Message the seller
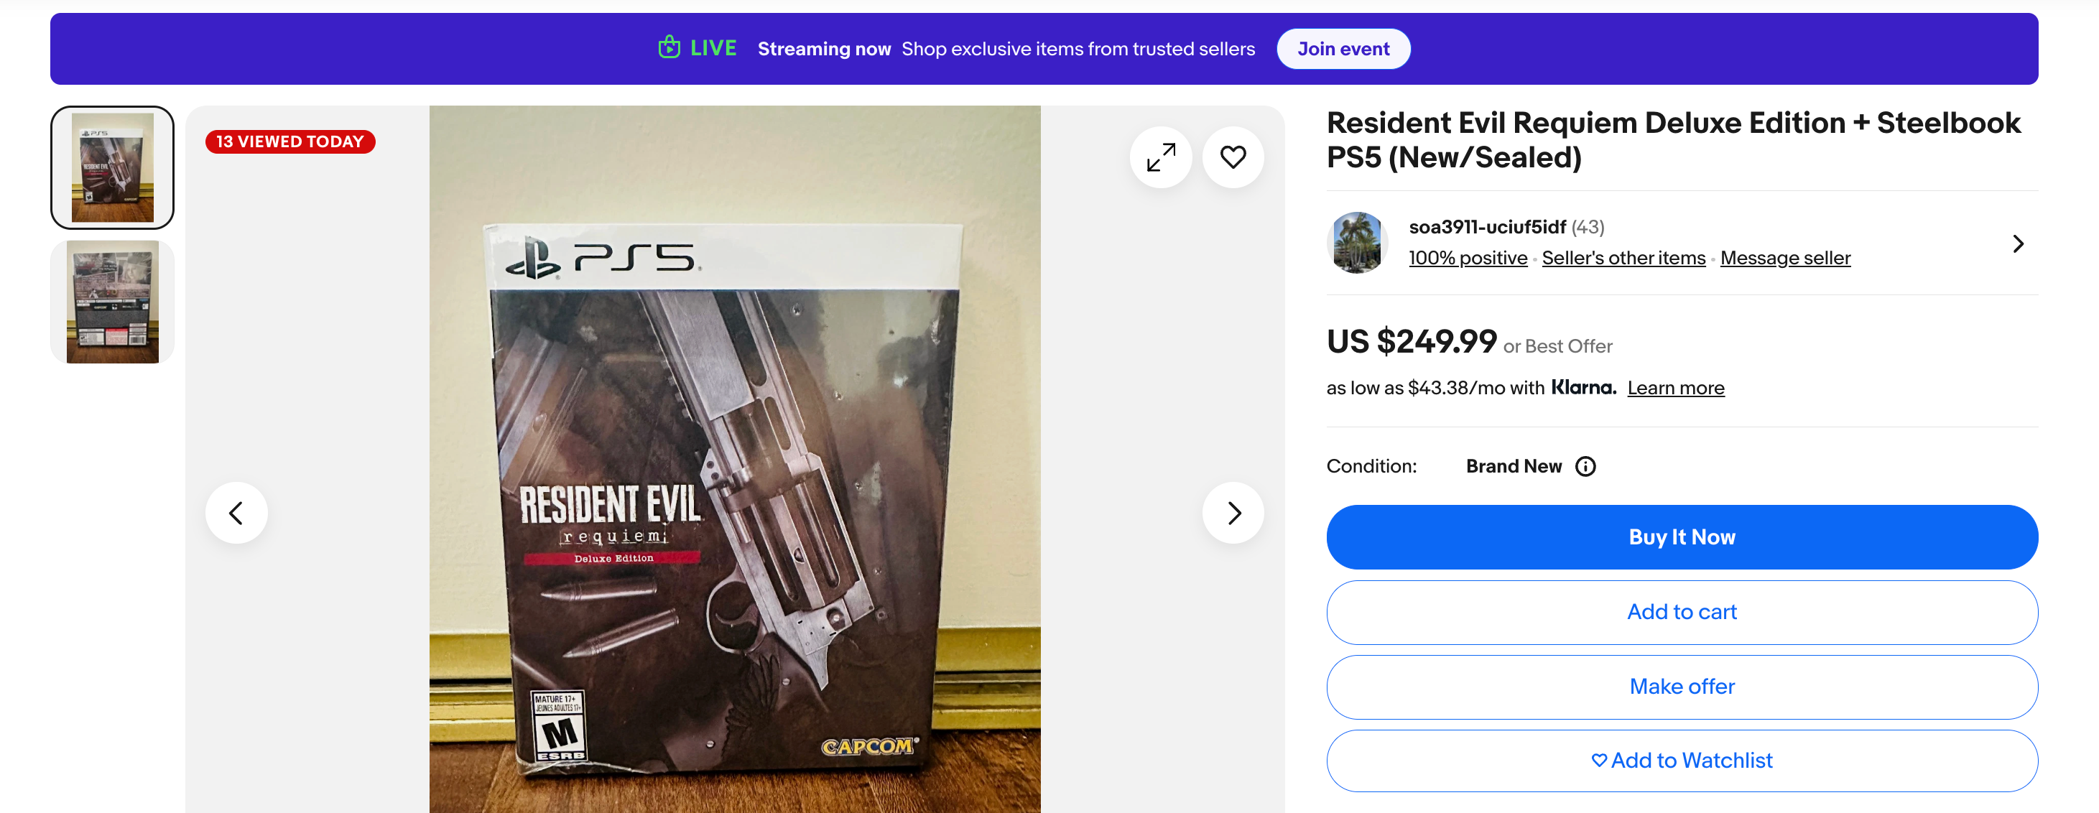 pos(1784,259)
